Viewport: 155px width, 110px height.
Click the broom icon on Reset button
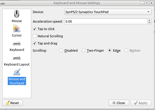tap(7, 103)
